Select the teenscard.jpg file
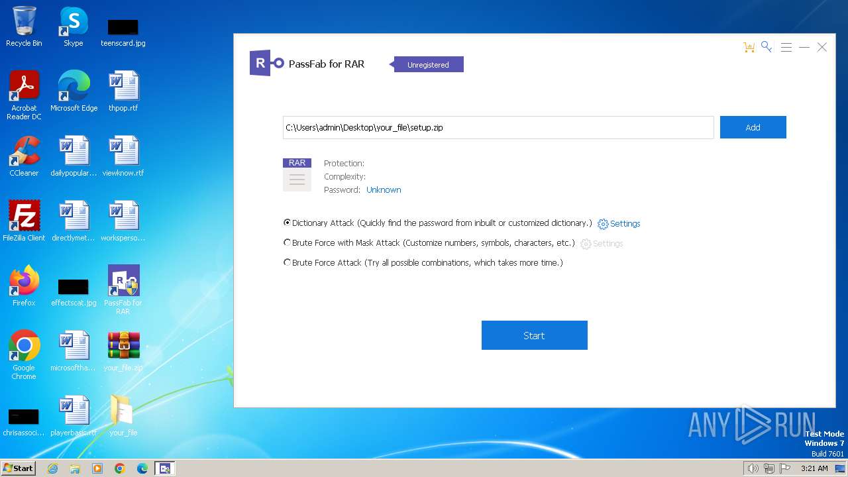The height and width of the screenshot is (477, 848). pyautogui.click(x=123, y=32)
